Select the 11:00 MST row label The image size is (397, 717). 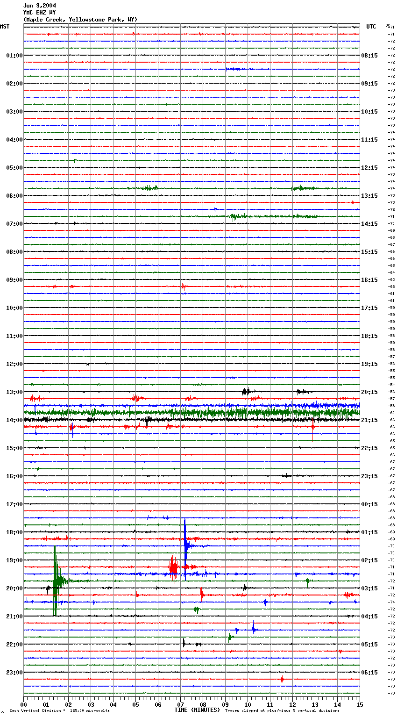click(14, 336)
